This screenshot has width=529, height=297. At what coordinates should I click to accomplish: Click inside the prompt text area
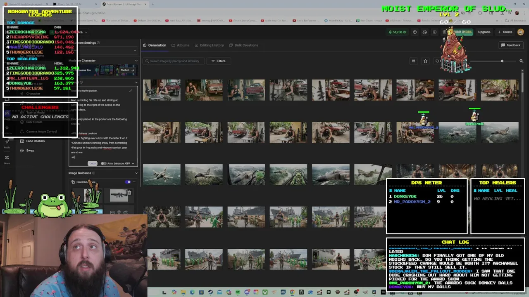coord(102,126)
